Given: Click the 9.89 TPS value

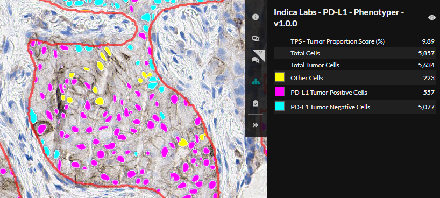Looking at the screenshot, I should 428,41.
